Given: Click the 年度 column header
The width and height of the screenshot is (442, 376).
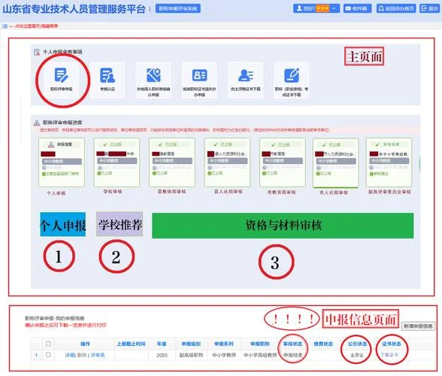Looking at the screenshot, I should tap(162, 344).
